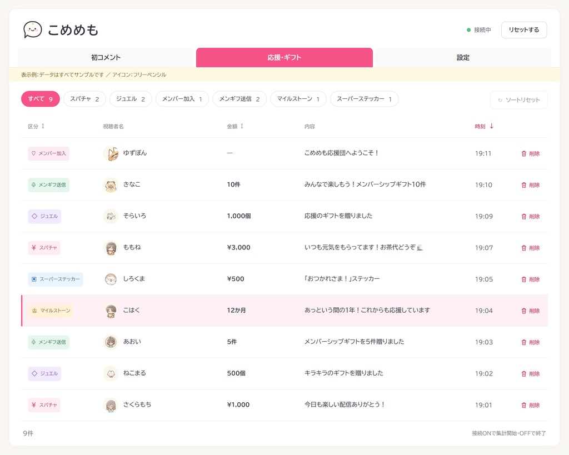Sort by the 区分 column header
569x455 pixels.
[36, 126]
